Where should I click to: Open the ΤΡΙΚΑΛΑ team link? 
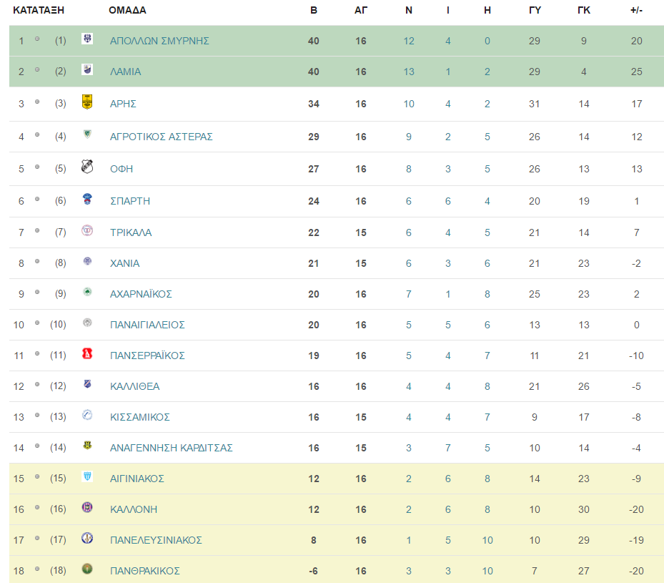[x=130, y=232]
